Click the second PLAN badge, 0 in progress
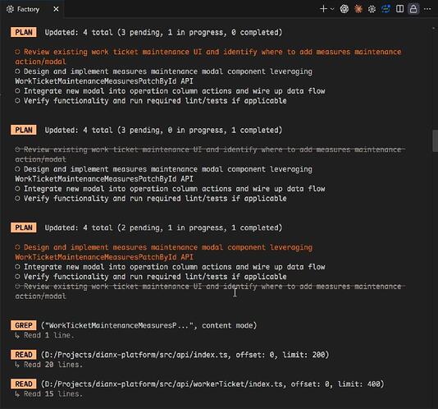Image resolution: width=438 pixels, height=409 pixels. coord(24,130)
